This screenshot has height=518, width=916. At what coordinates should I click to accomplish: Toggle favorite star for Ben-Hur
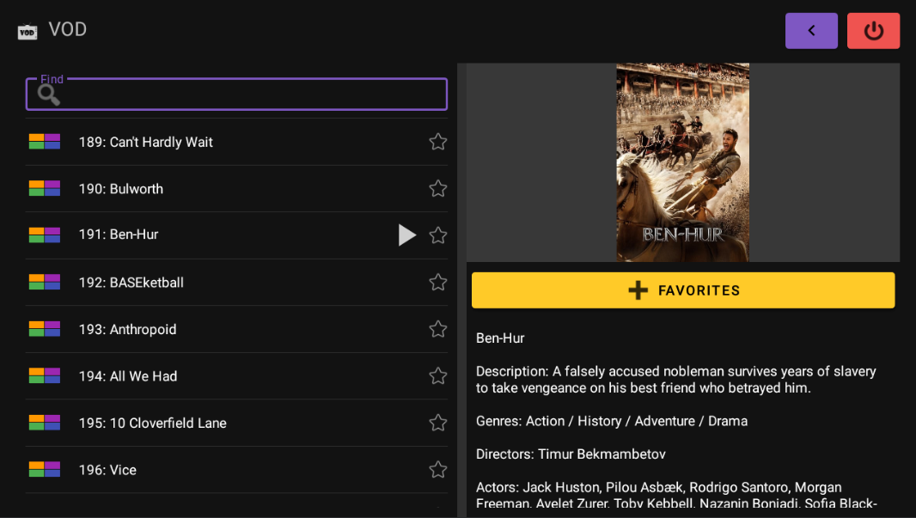click(x=438, y=235)
